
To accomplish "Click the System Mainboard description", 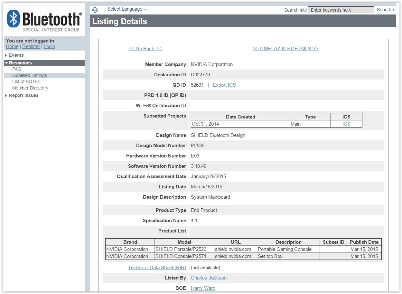I will click(x=210, y=197).
